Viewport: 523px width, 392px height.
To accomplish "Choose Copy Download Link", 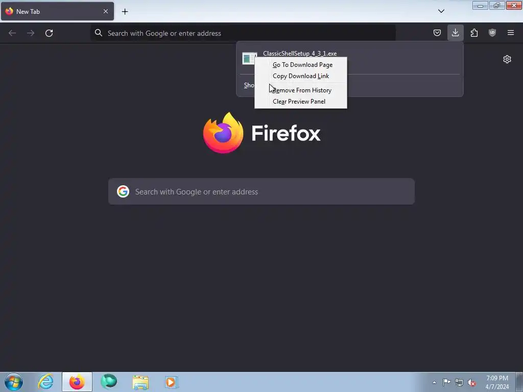I will 300,76.
